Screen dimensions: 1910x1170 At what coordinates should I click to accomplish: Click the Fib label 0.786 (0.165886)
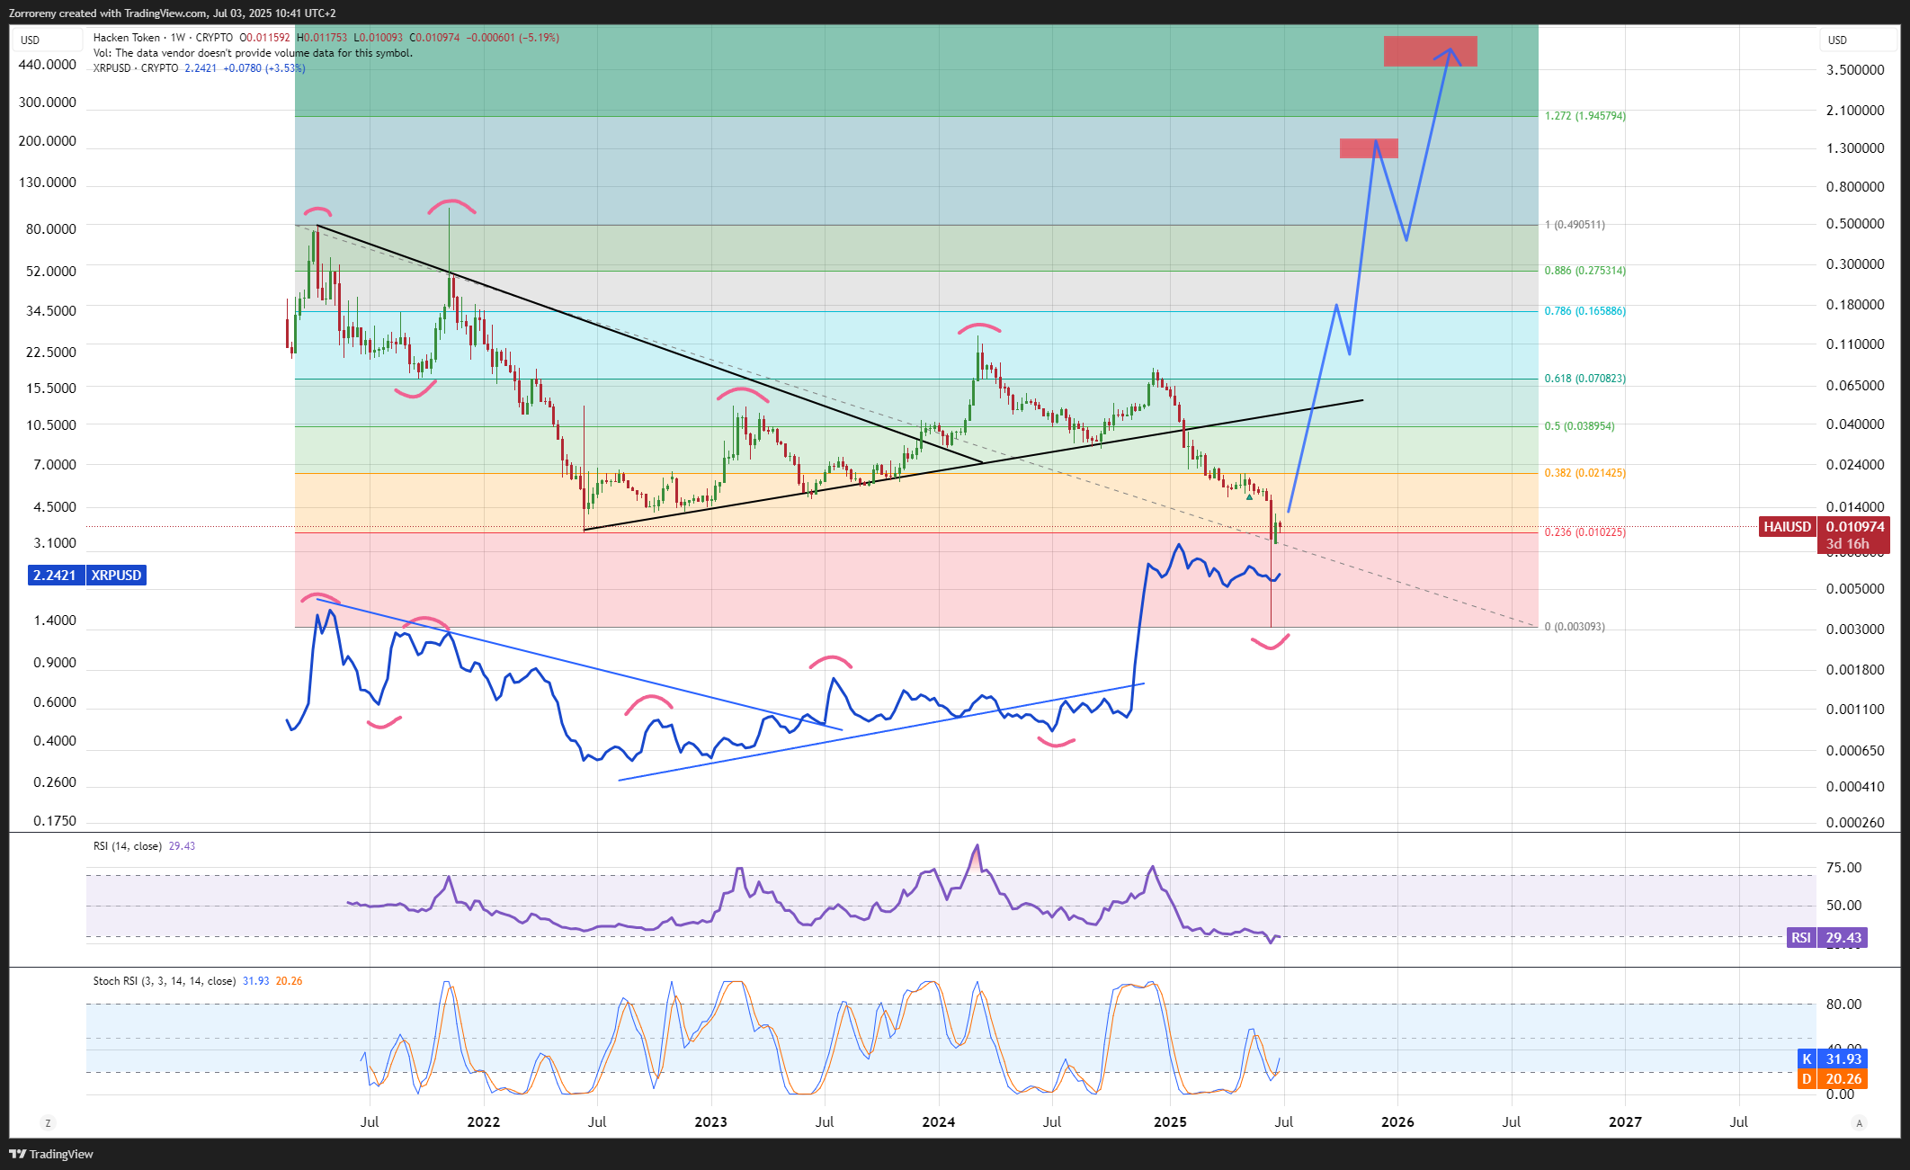[x=1585, y=311]
